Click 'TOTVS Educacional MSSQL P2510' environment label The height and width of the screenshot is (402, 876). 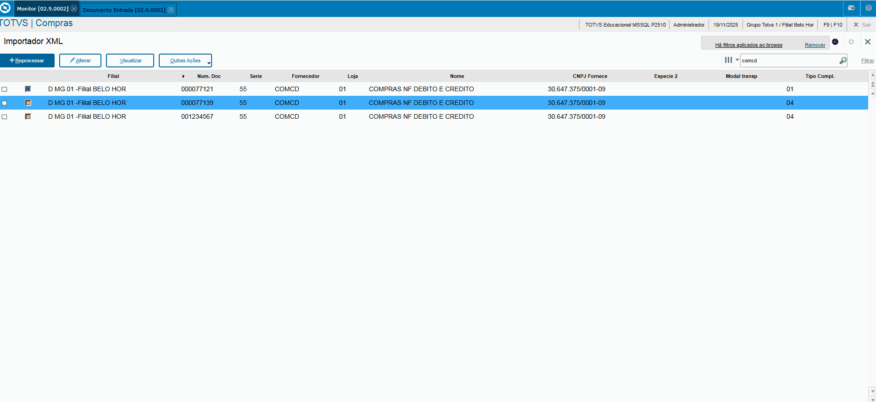(x=625, y=25)
